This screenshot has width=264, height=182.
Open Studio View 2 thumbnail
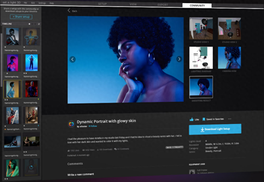tap(229, 28)
